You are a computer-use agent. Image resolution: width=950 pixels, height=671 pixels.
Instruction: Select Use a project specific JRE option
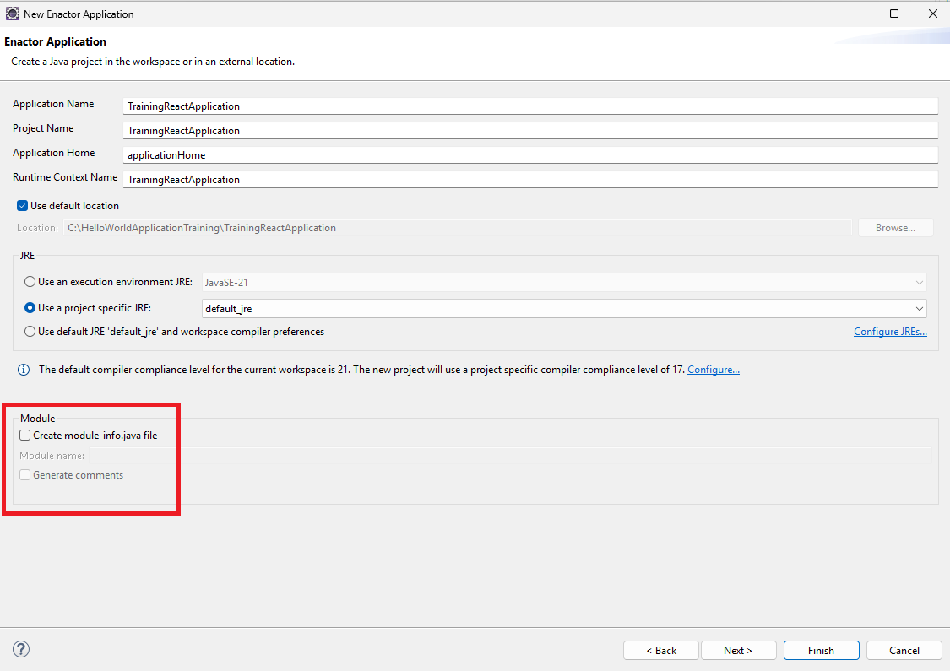point(30,308)
